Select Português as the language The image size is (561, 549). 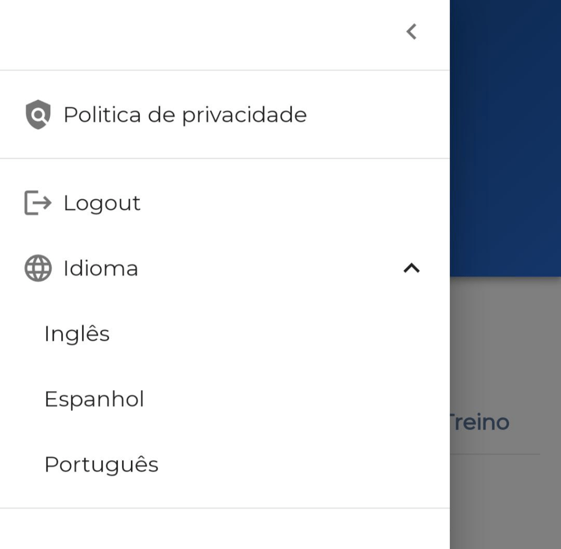coord(101,464)
